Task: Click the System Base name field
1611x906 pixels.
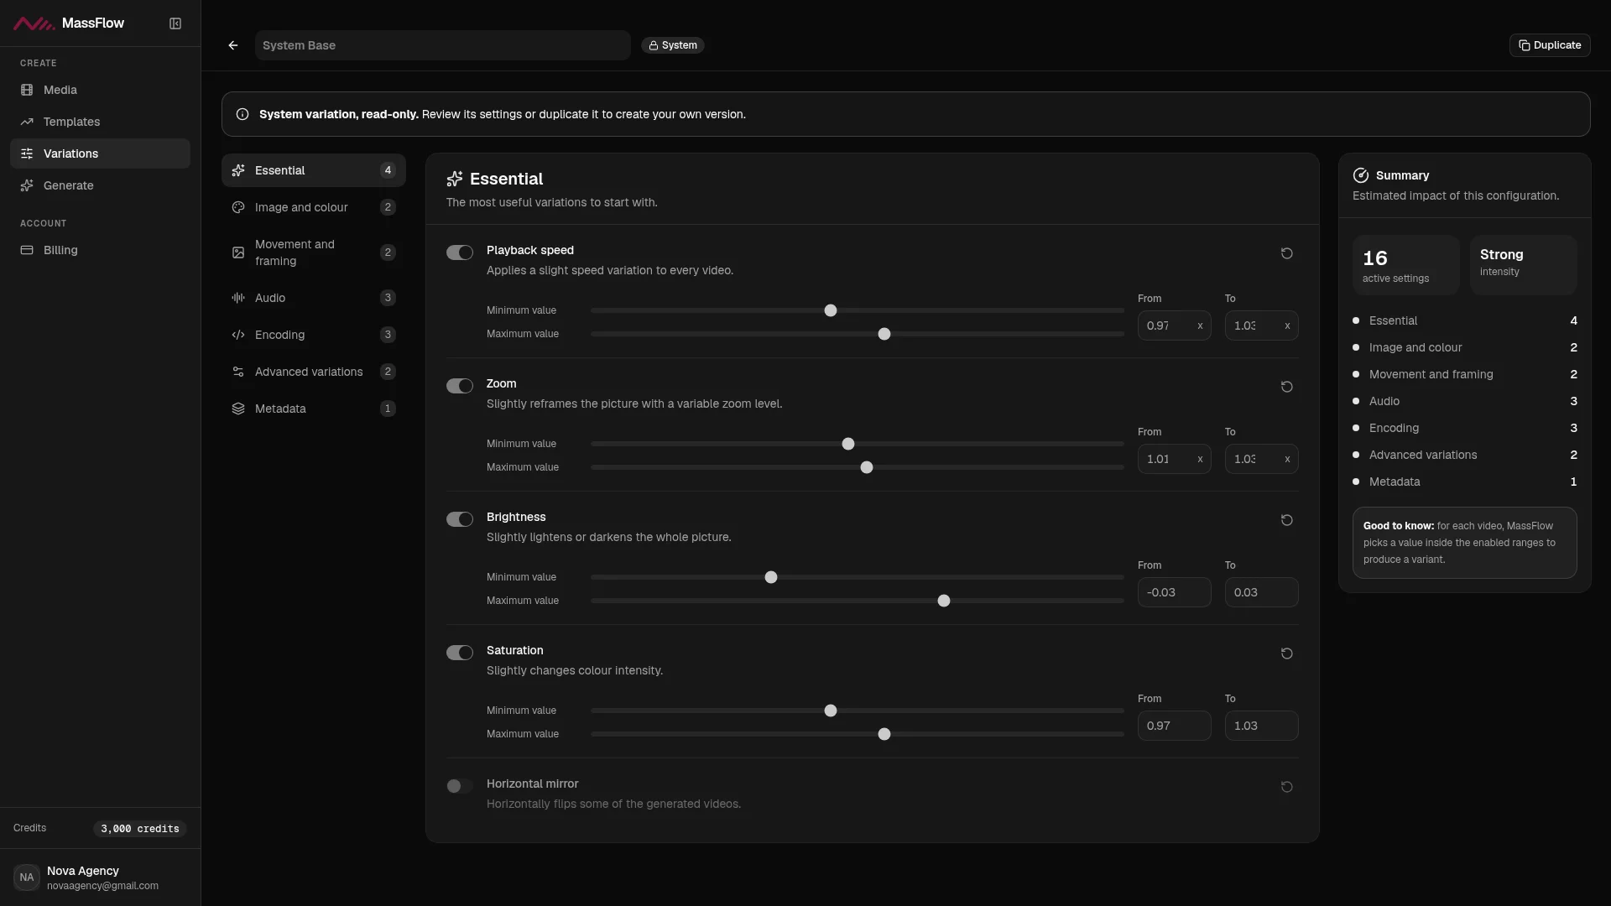Action: (x=443, y=45)
